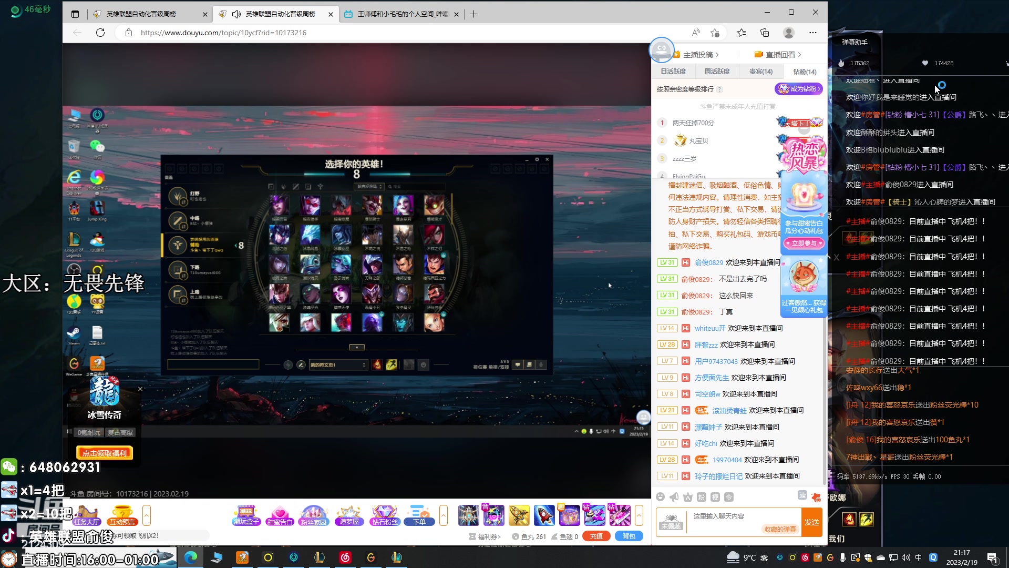Click 立即参与 on the 甜蜜告白 banner

[804, 244]
